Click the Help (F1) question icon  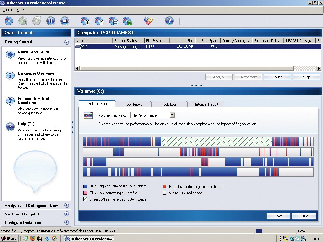[x=10, y=126]
